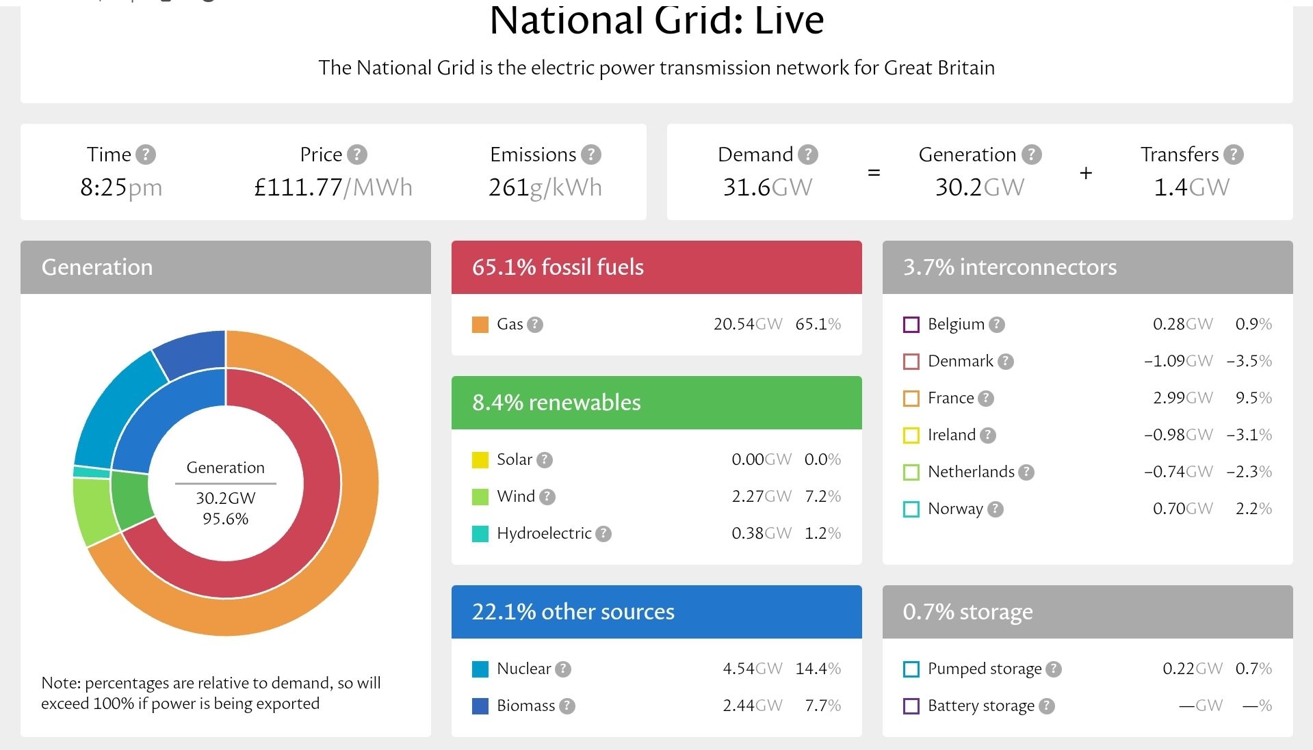Click the help icon beside Gas
1313x750 pixels.
point(535,325)
